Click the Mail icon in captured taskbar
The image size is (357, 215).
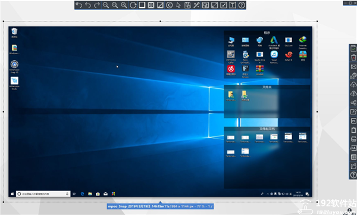tap(105, 194)
